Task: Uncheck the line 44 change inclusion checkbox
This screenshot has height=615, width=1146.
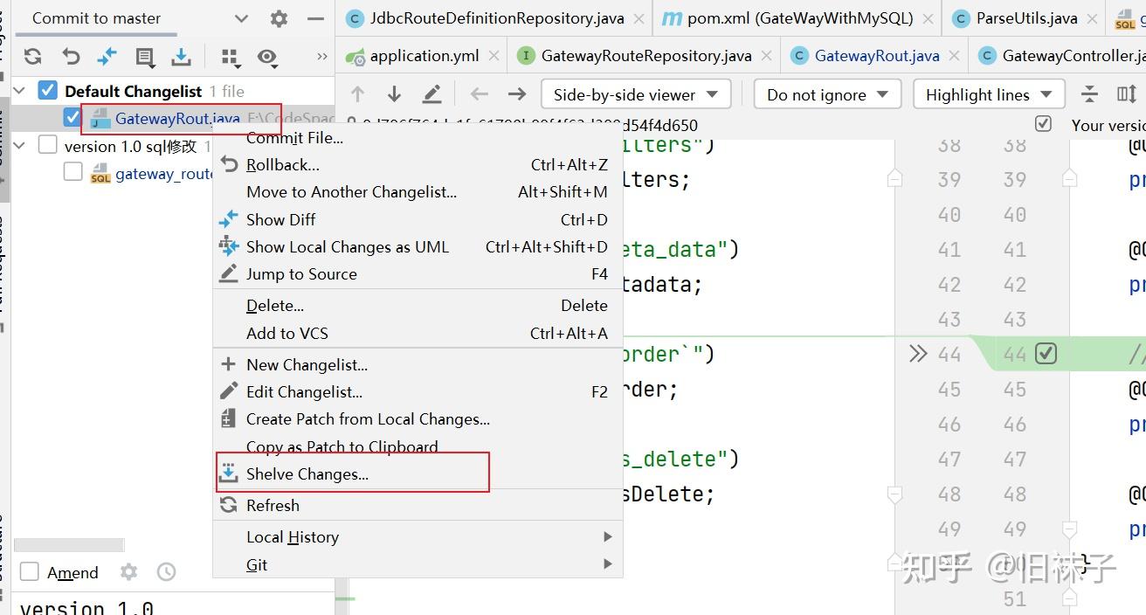Action: tap(1046, 354)
